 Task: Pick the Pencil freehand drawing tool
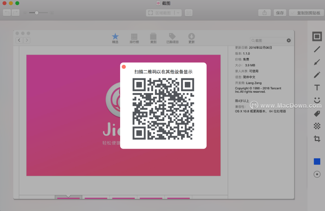317,75
